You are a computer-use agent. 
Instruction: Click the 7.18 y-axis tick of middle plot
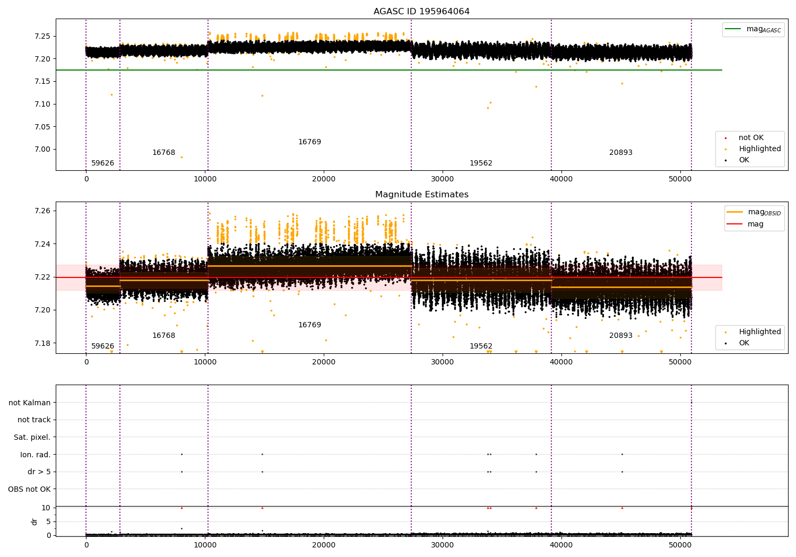(x=42, y=344)
